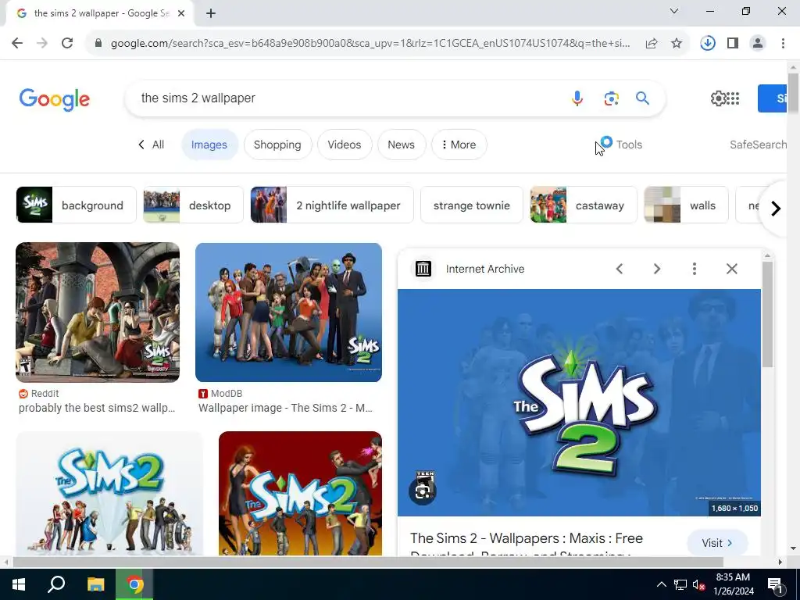Open the Google apps grid
This screenshot has width=800, height=600.
click(x=733, y=98)
